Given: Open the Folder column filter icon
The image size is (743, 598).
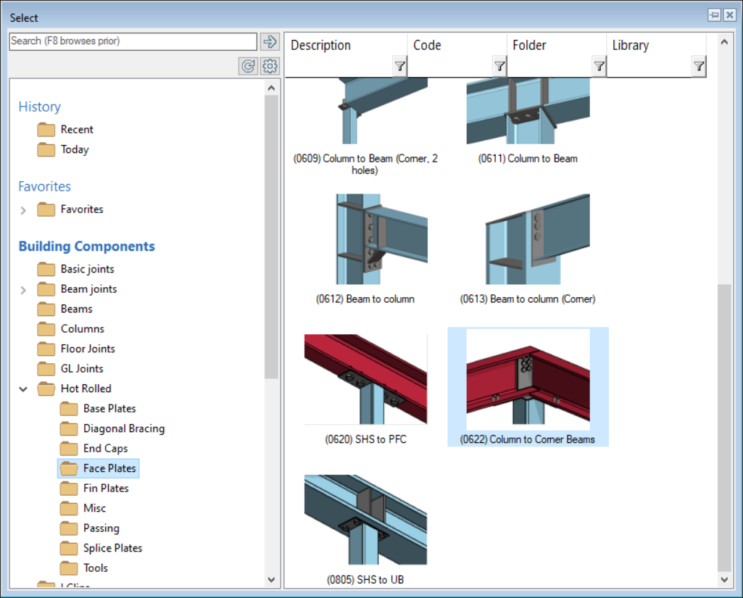Looking at the screenshot, I should [x=599, y=67].
